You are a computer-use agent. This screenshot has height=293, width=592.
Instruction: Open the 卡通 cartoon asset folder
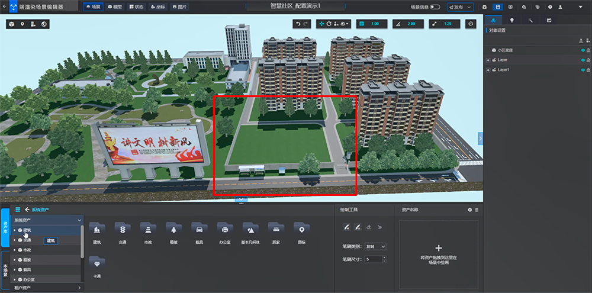pos(97,268)
